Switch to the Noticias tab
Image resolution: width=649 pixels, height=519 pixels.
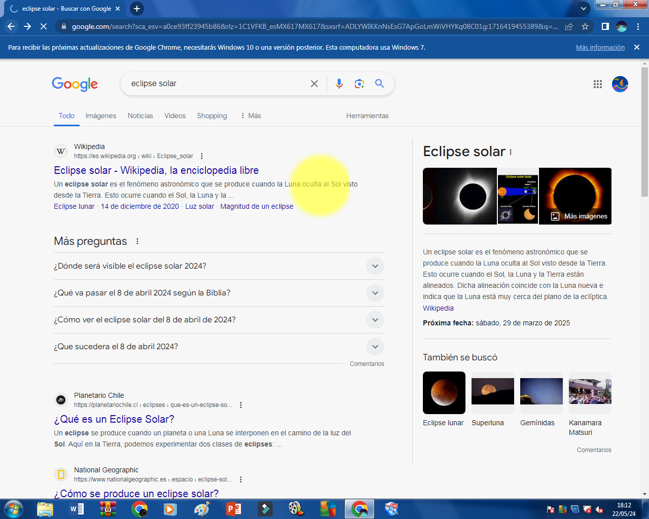coord(140,116)
